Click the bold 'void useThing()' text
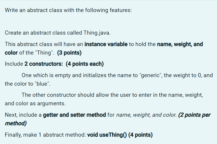The image size is (217, 144). (x=107, y=135)
